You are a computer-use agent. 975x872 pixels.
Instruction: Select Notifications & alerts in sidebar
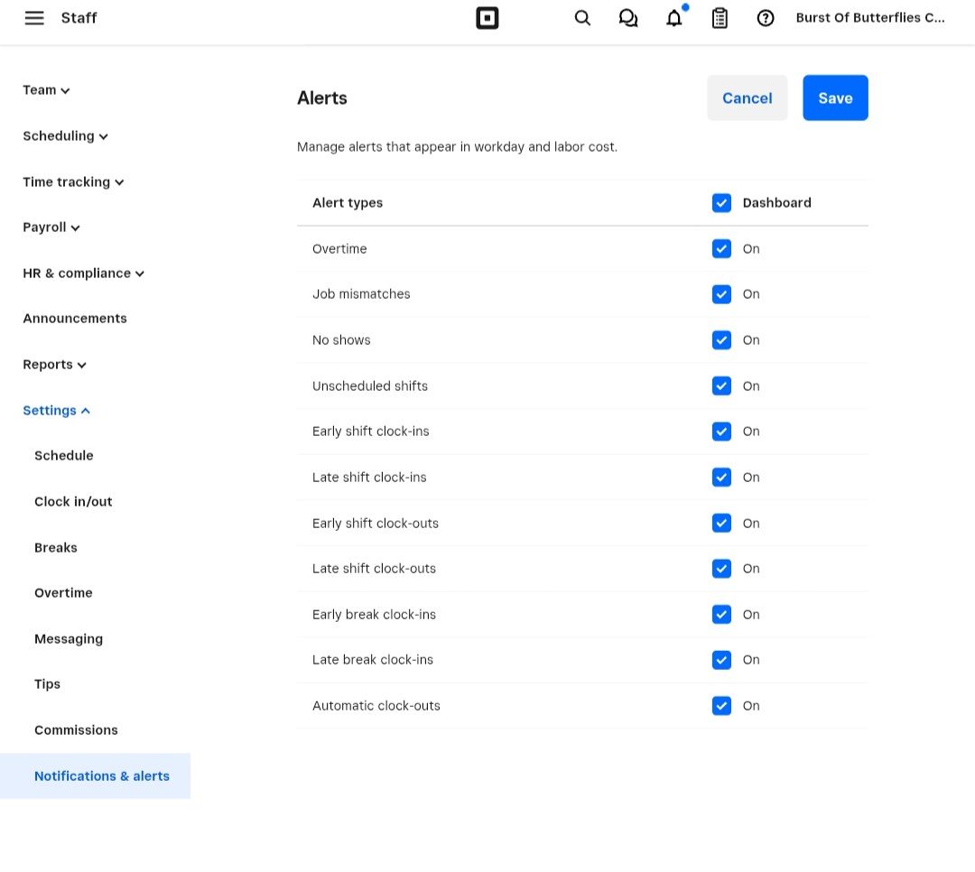tap(95, 776)
